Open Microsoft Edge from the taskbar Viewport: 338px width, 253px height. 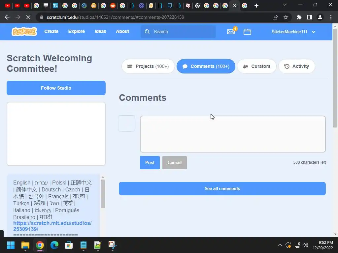point(54,245)
